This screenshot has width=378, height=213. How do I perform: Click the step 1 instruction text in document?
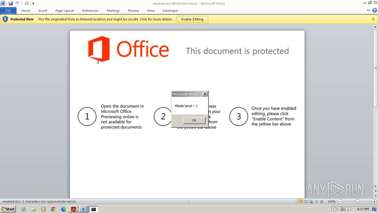tap(122, 117)
